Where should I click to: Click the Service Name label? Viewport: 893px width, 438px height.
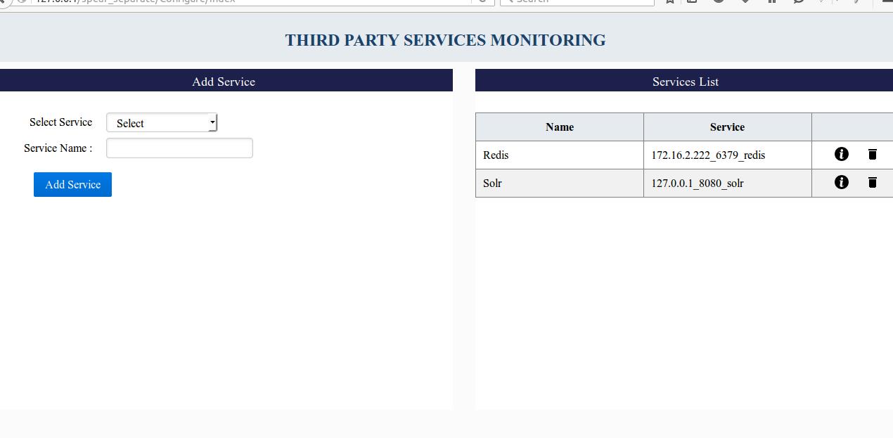58,148
